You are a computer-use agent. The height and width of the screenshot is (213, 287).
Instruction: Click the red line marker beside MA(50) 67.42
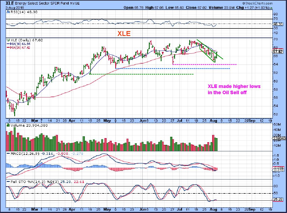[8, 47]
